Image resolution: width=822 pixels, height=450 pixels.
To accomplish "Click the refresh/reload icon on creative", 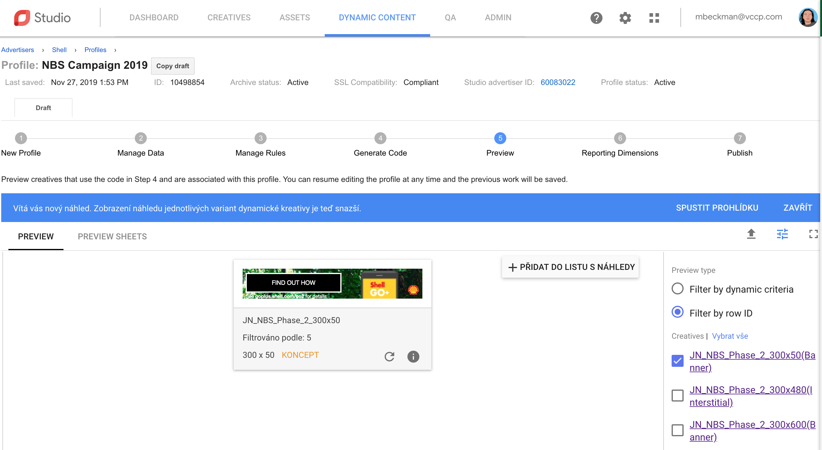I will click(x=389, y=355).
